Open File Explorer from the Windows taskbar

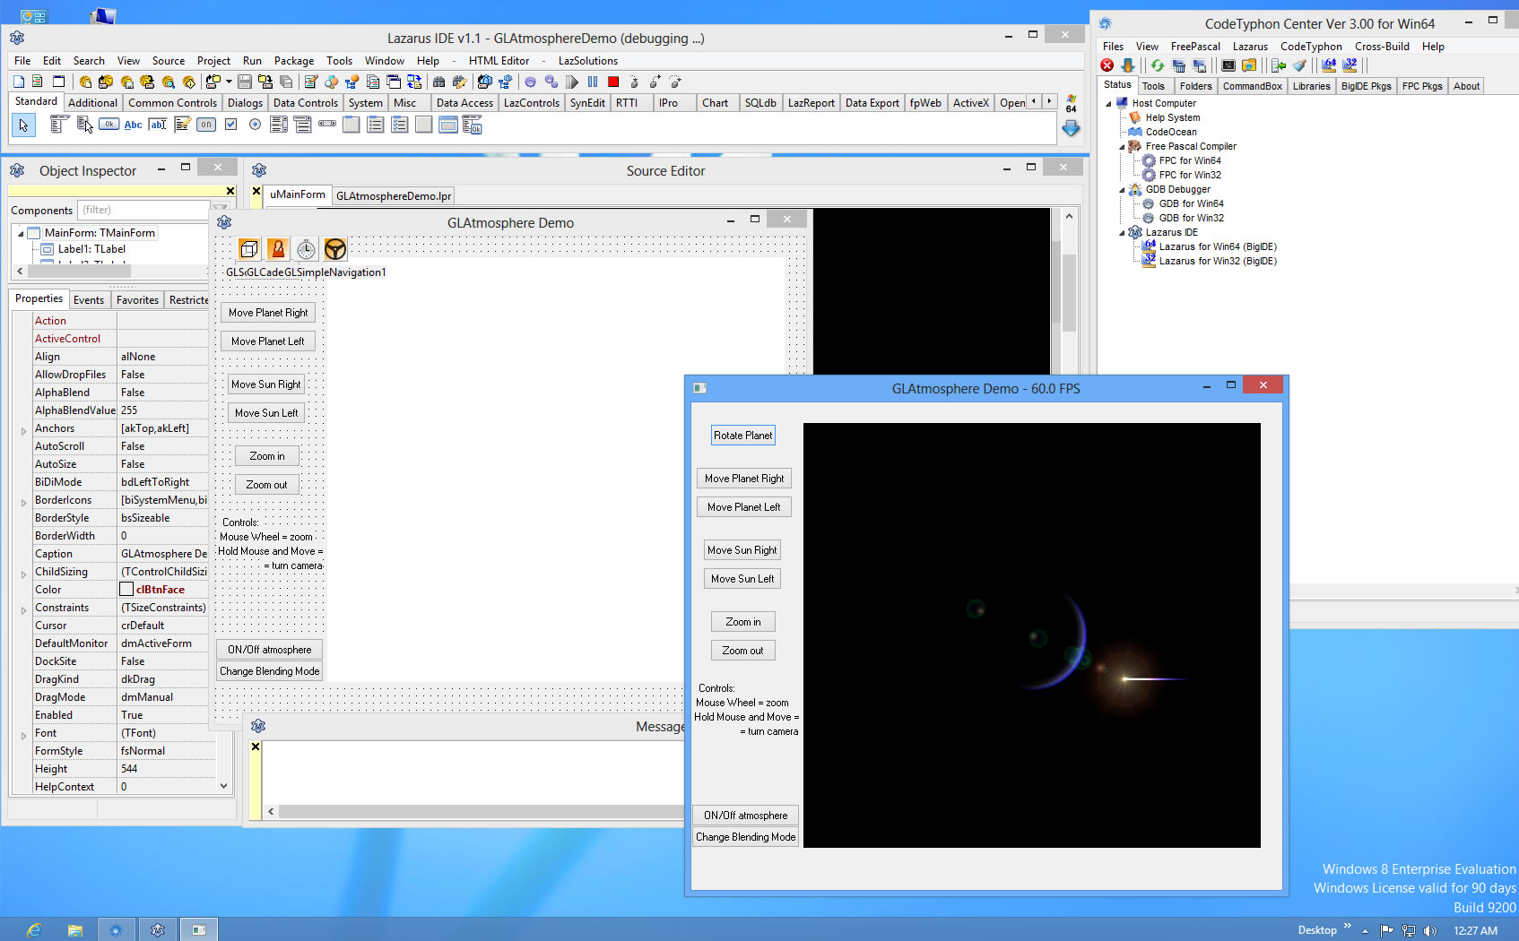tap(75, 929)
